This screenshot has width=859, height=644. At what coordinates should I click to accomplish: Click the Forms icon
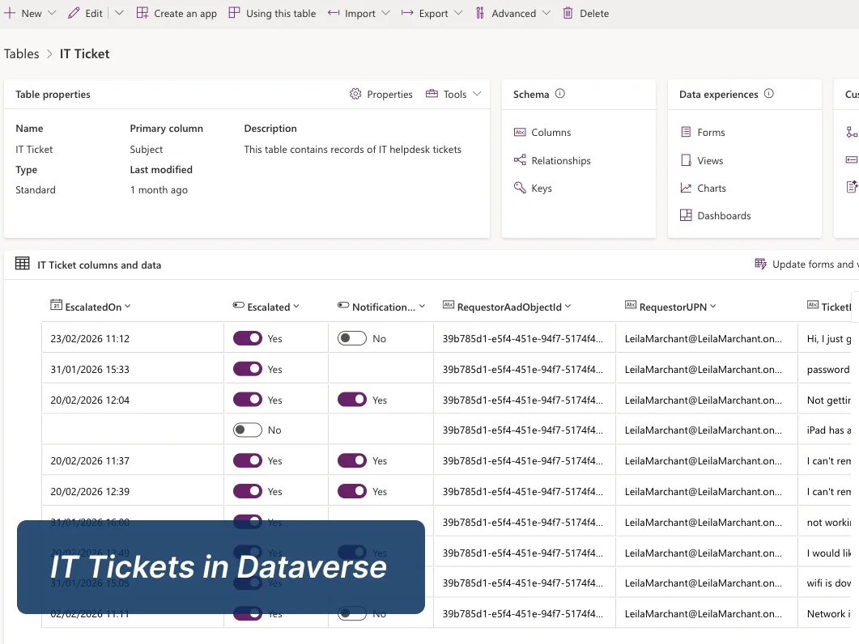tap(686, 132)
